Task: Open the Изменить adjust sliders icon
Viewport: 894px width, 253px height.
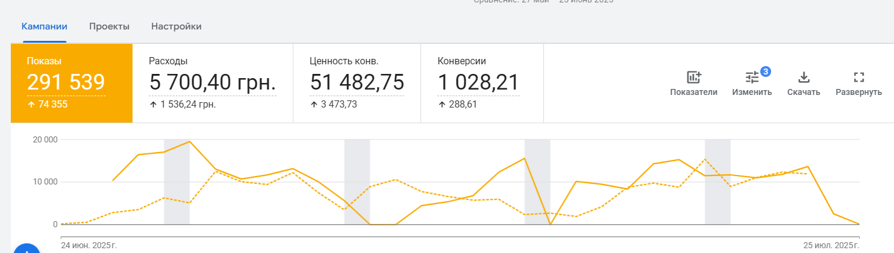Action: click(752, 78)
